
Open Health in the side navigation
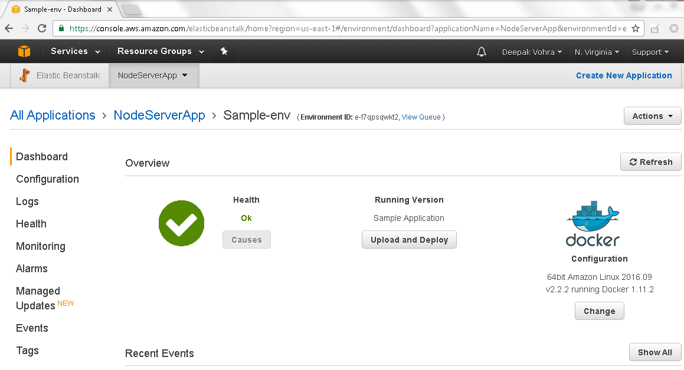(x=31, y=224)
